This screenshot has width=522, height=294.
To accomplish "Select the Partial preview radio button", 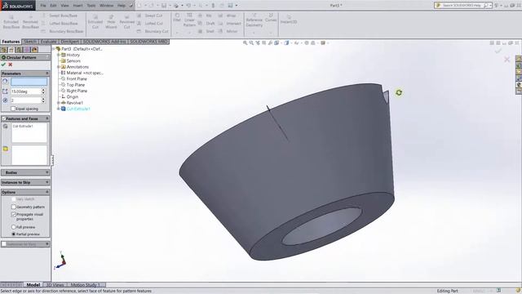I will 14,234.
